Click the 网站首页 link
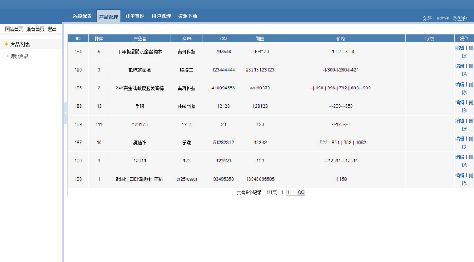 (x=14, y=29)
